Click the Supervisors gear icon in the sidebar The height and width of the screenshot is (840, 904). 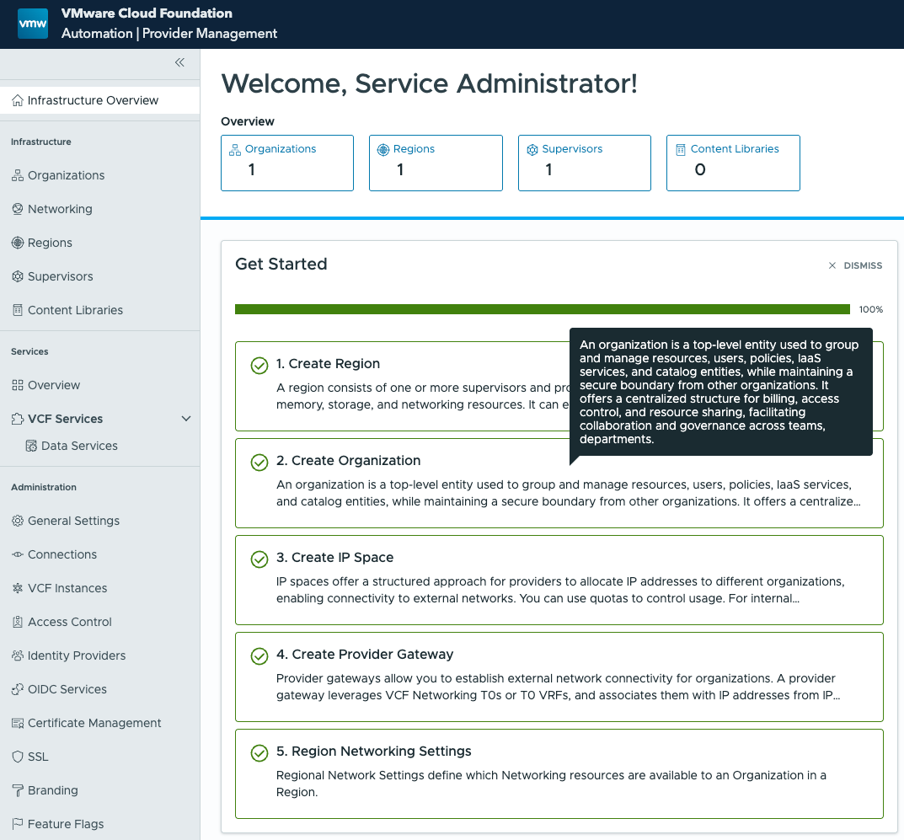coord(18,276)
